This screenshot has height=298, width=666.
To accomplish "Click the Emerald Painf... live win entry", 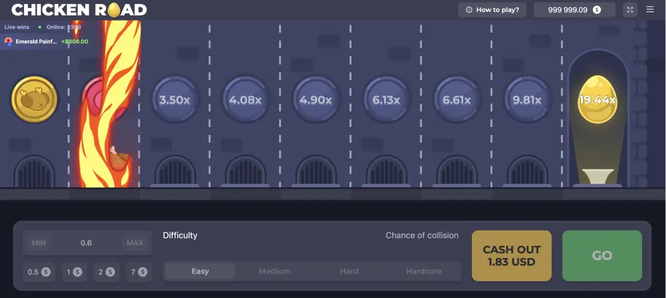I will pos(46,41).
